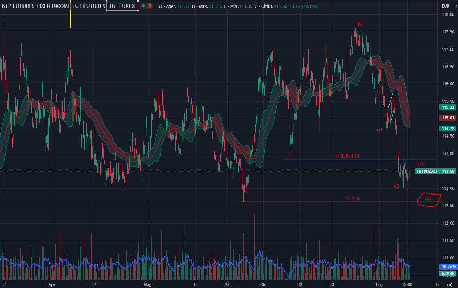
Task: Click the Giu label on time axis
Action: [263, 284]
